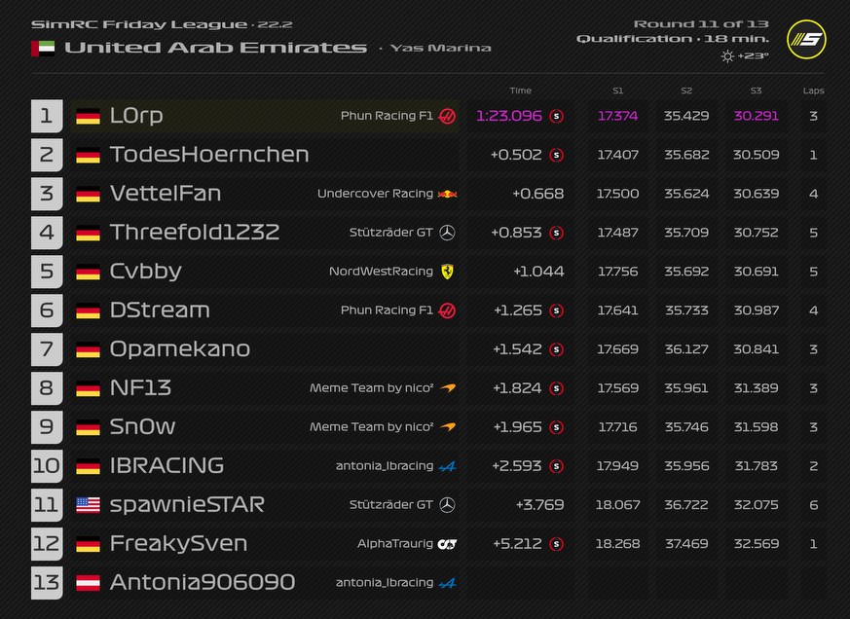Click the McLaren logo beside NF13
Viewport: 850px width, 619px height.
(447, 388)
